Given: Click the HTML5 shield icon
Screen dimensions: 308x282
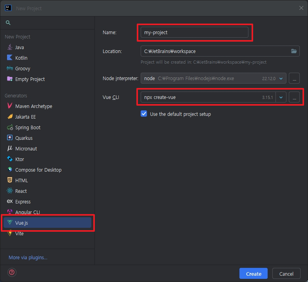Looking at the screenshot, I should pos(10,180).
